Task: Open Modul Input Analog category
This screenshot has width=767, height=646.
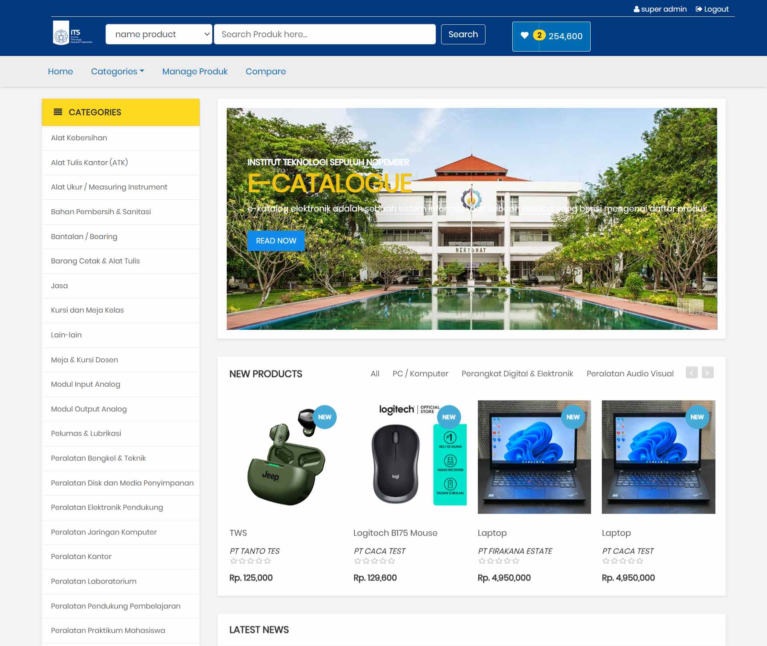Action: [121, 384]
